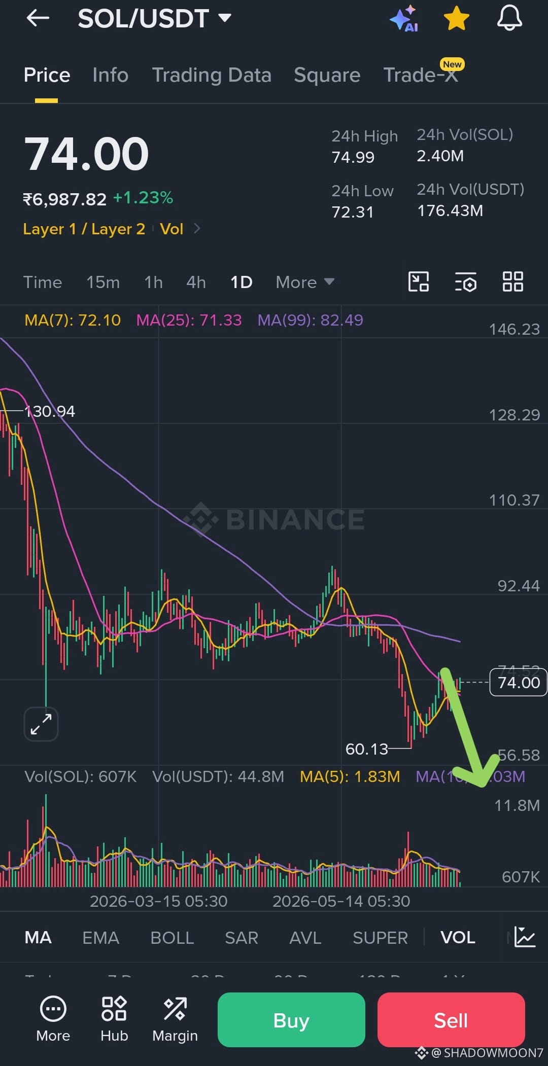Toggle the EMA indicator
This screenshot has width=548, height=1066.
[100, 938]
